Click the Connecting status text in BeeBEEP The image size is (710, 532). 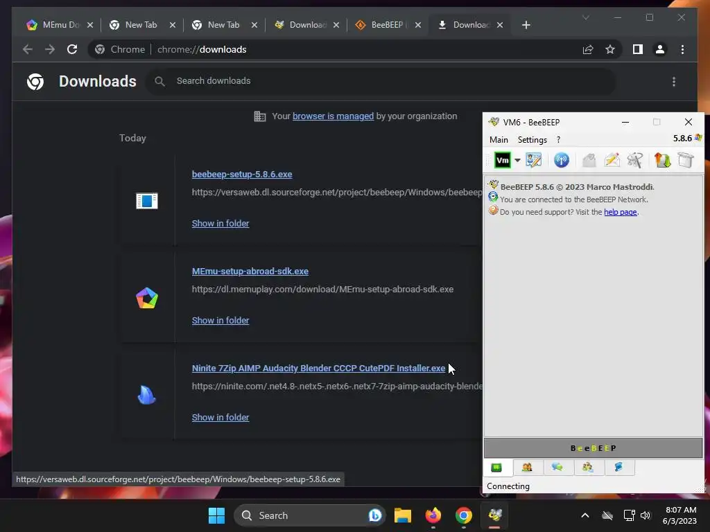point(508,486)
